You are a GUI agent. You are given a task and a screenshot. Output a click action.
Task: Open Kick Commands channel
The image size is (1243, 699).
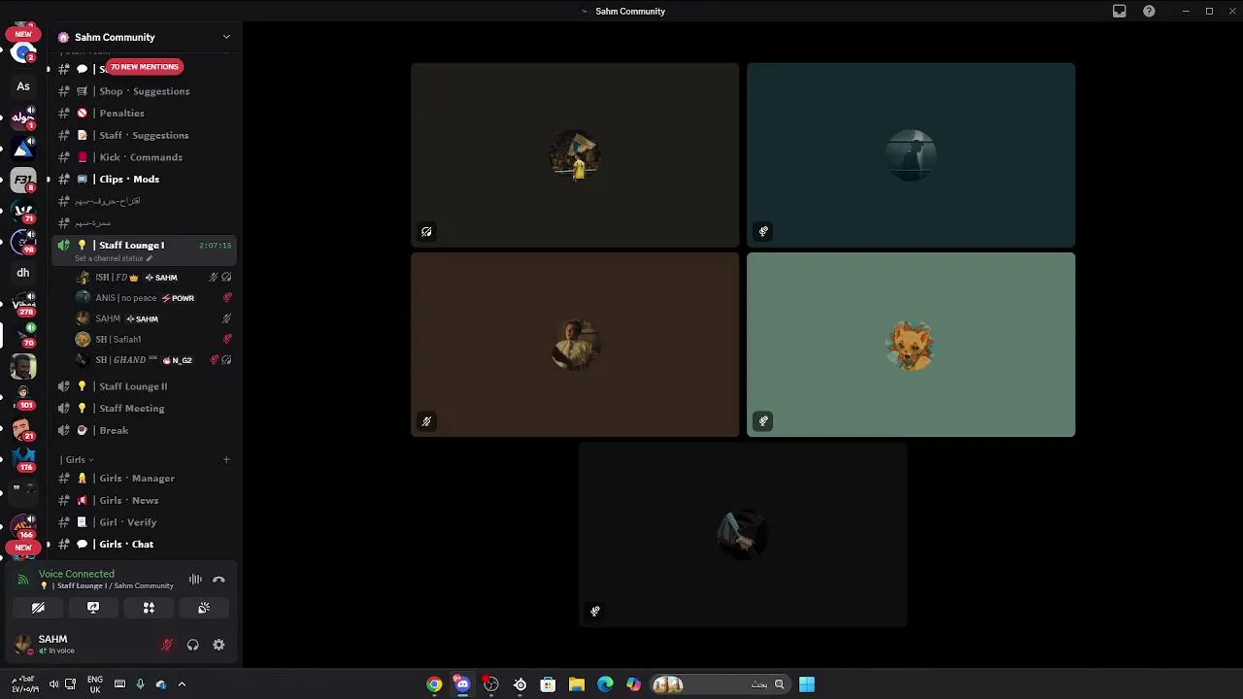tap(144, 157)
